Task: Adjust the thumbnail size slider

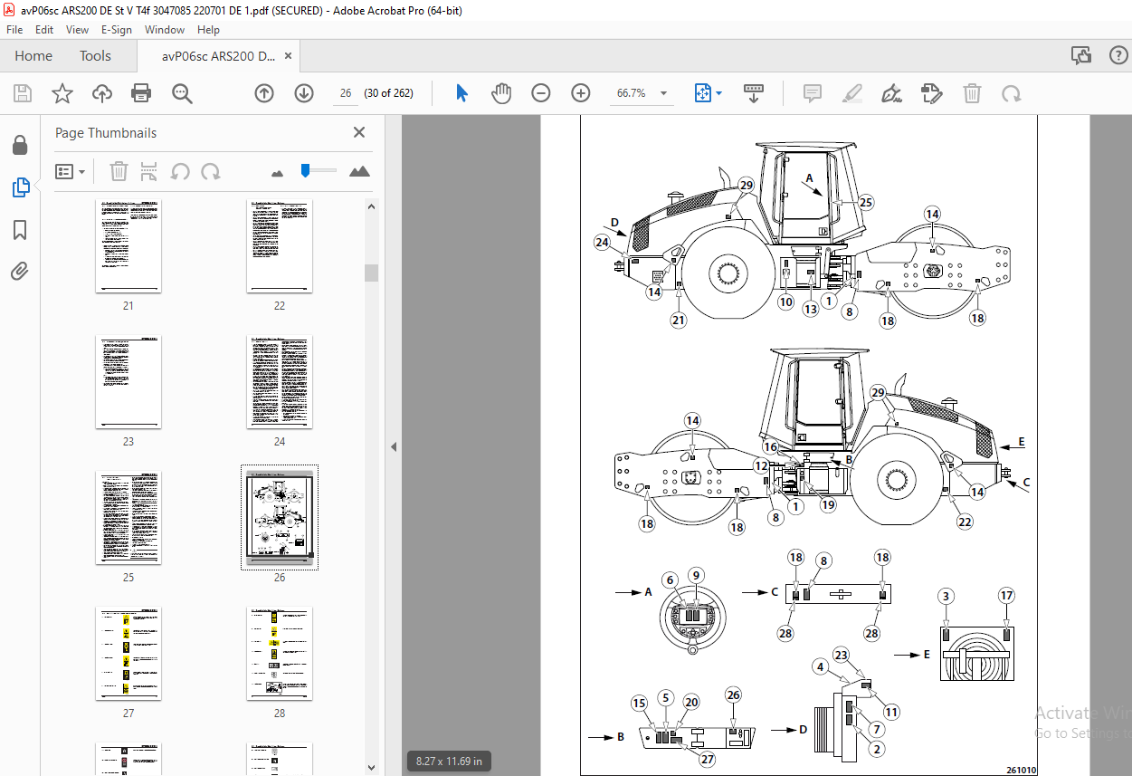Action: pyautogui.click(x=306, y=169)
